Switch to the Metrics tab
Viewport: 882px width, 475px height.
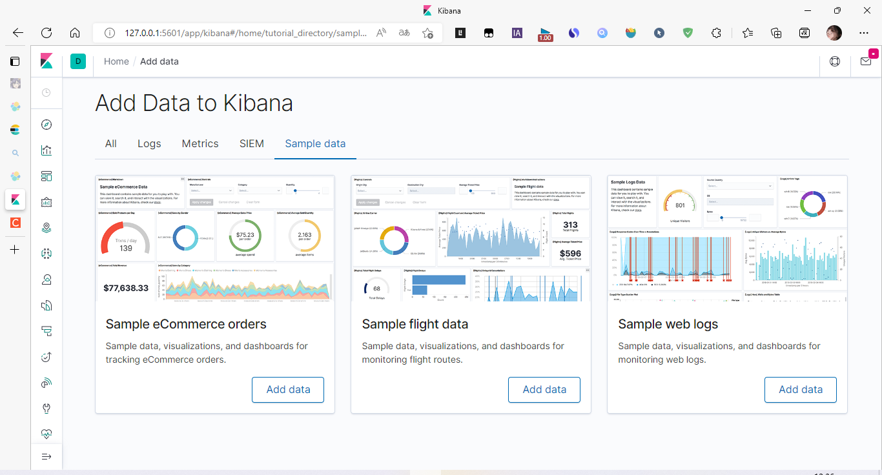click(200, 143)
